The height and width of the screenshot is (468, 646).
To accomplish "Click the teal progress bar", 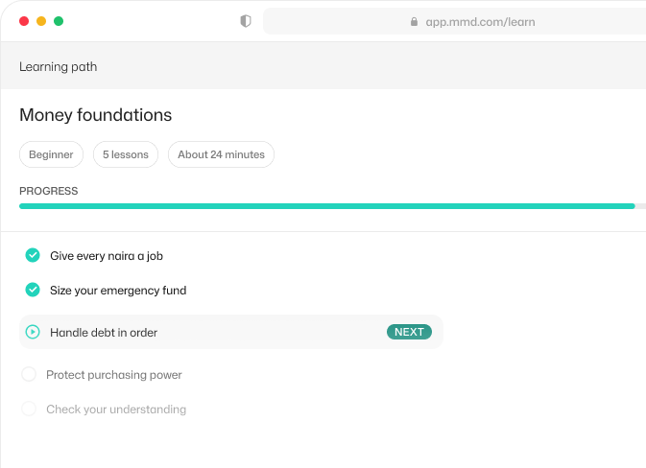I will pos(327,206).
